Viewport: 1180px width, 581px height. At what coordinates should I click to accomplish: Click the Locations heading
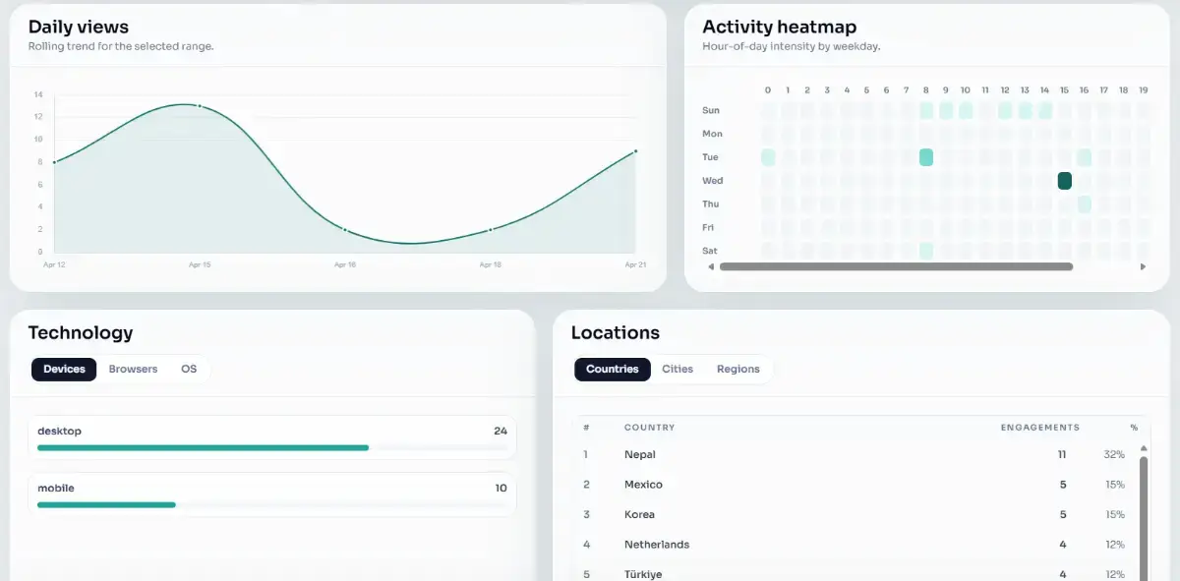pyautogui.click(x=616, y=332)
